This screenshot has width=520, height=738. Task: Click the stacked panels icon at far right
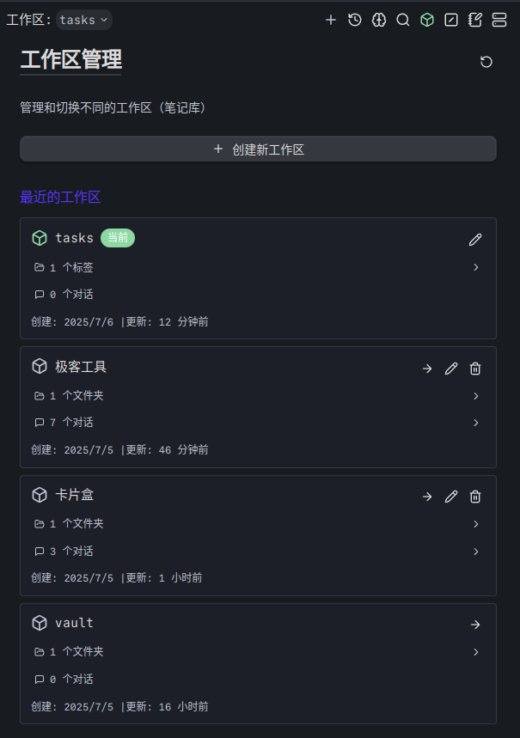click(499, 20)
